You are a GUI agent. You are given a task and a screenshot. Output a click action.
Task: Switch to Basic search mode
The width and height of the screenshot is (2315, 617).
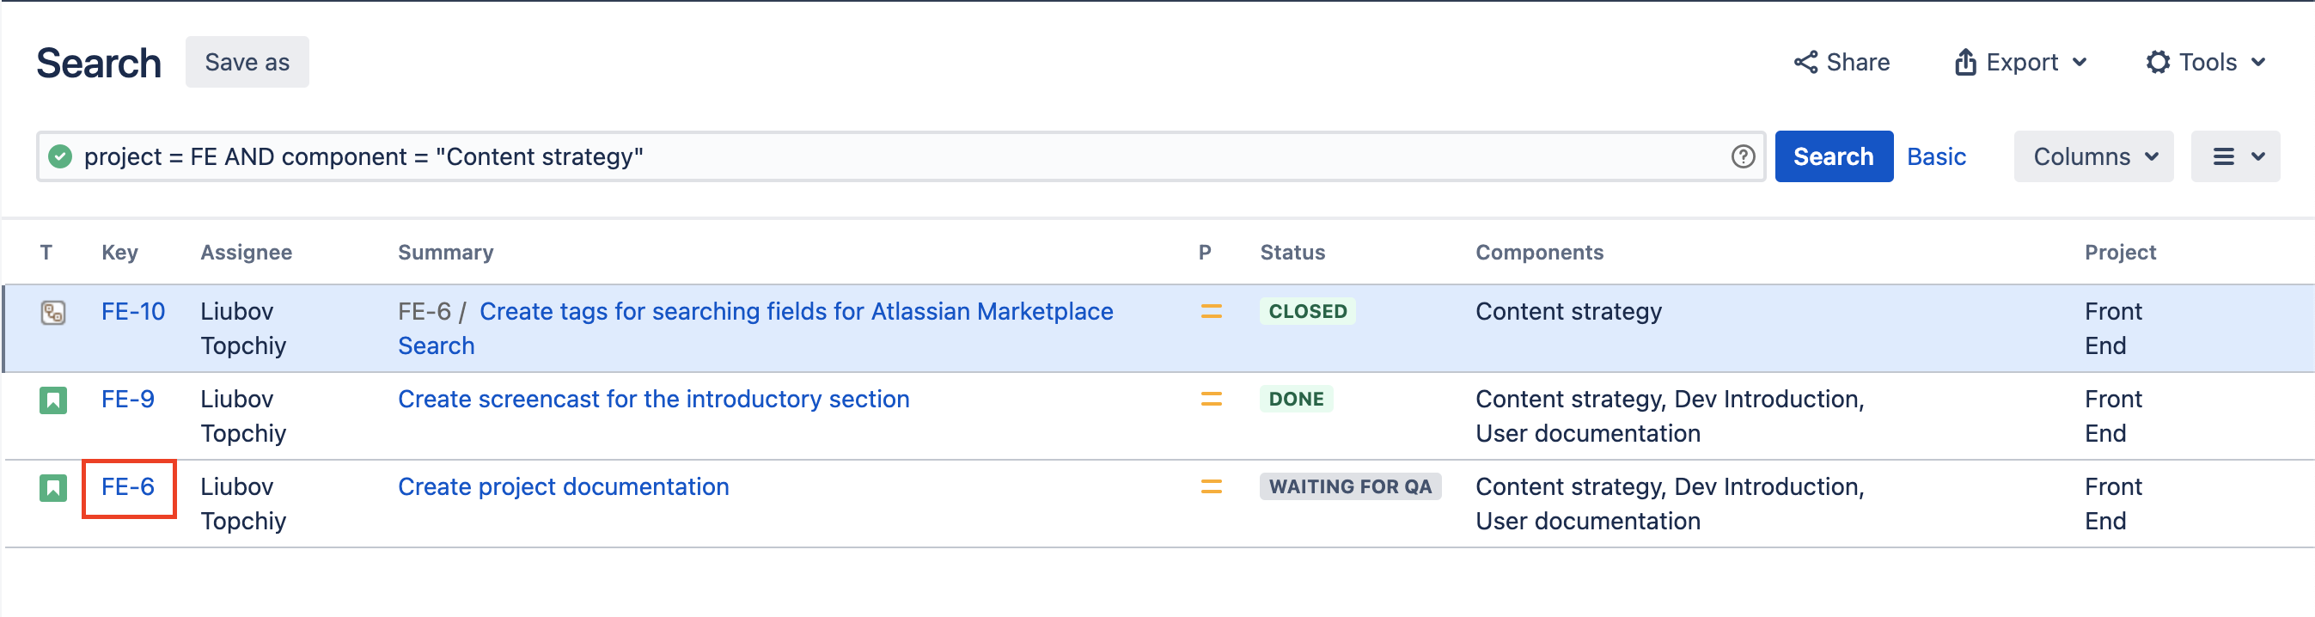(x=1937, y=156)
